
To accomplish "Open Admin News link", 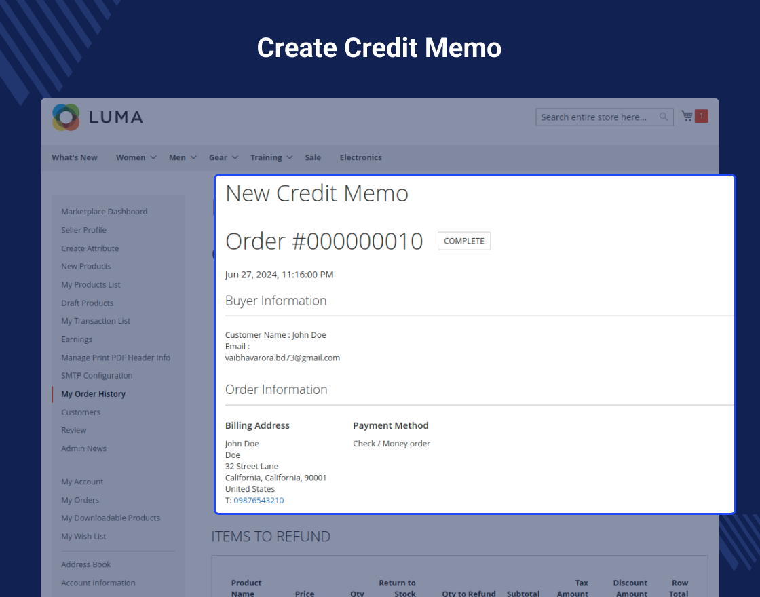I will (84, 448).
